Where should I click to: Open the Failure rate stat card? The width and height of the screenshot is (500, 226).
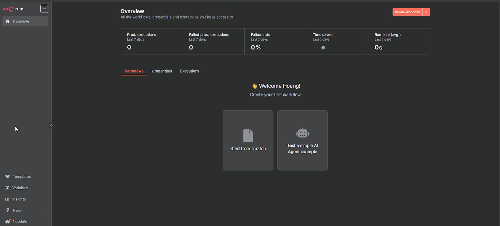[x=275, y=41]
